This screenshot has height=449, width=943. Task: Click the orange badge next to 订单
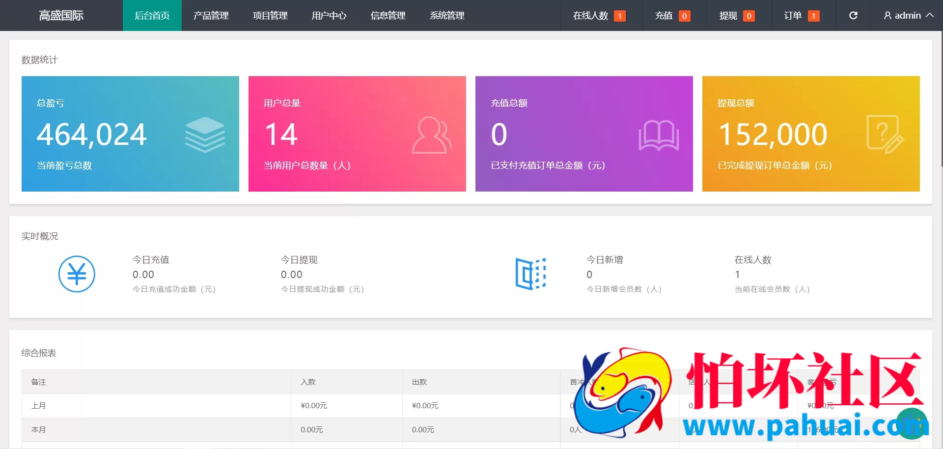813,16
